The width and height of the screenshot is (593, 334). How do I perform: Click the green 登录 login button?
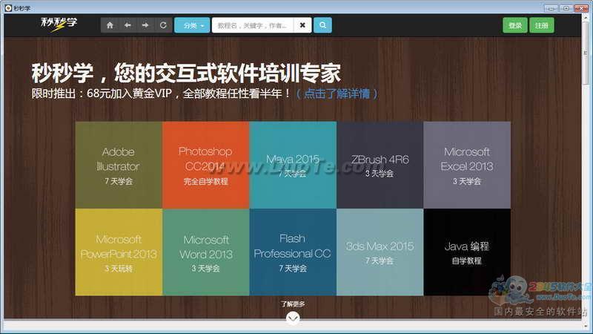click(x=515, y=25)
